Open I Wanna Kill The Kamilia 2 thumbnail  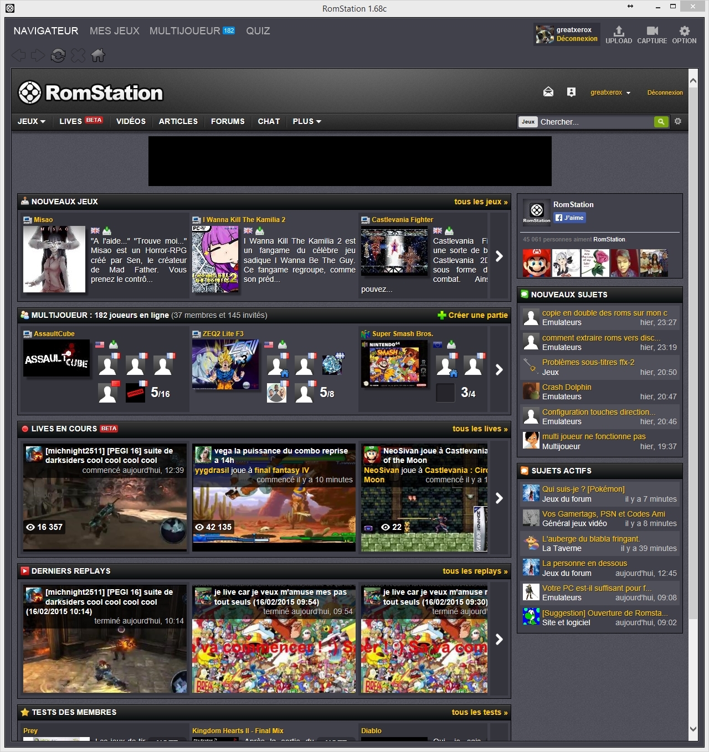pos(215,259)
